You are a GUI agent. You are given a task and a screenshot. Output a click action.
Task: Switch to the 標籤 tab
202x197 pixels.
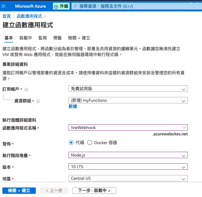pyautogui.click(x=57, y=38)
